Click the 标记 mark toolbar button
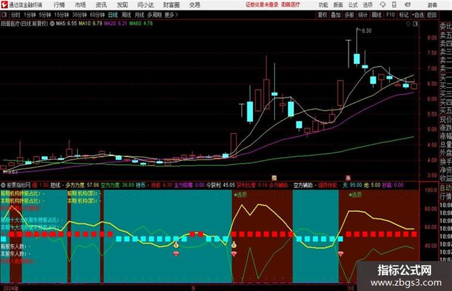The height and width of the screenshot is (291, 452). click(404, 15)
